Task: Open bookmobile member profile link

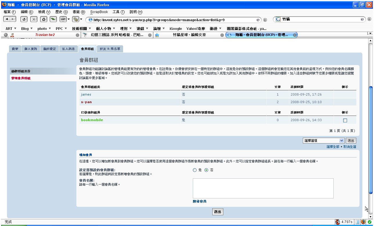Action: tap(92, 120)
